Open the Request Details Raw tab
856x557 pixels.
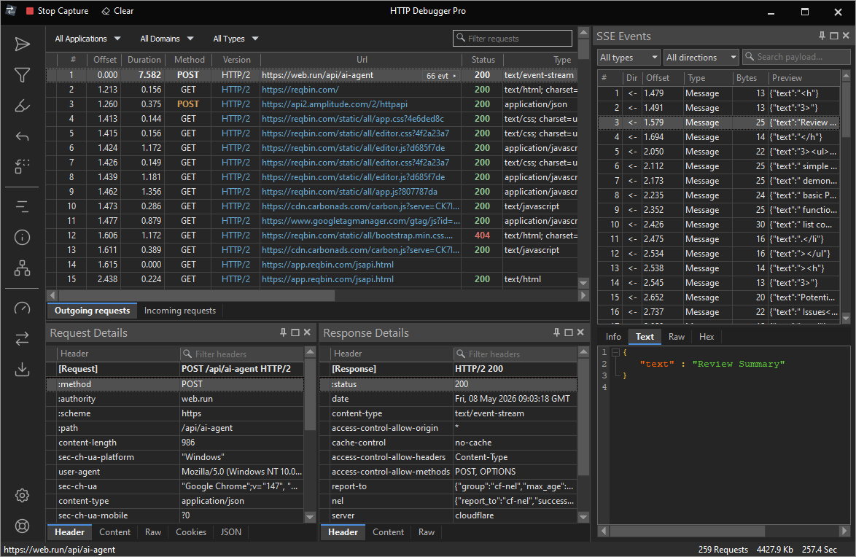pyautogui.click(x=153, y=532)
